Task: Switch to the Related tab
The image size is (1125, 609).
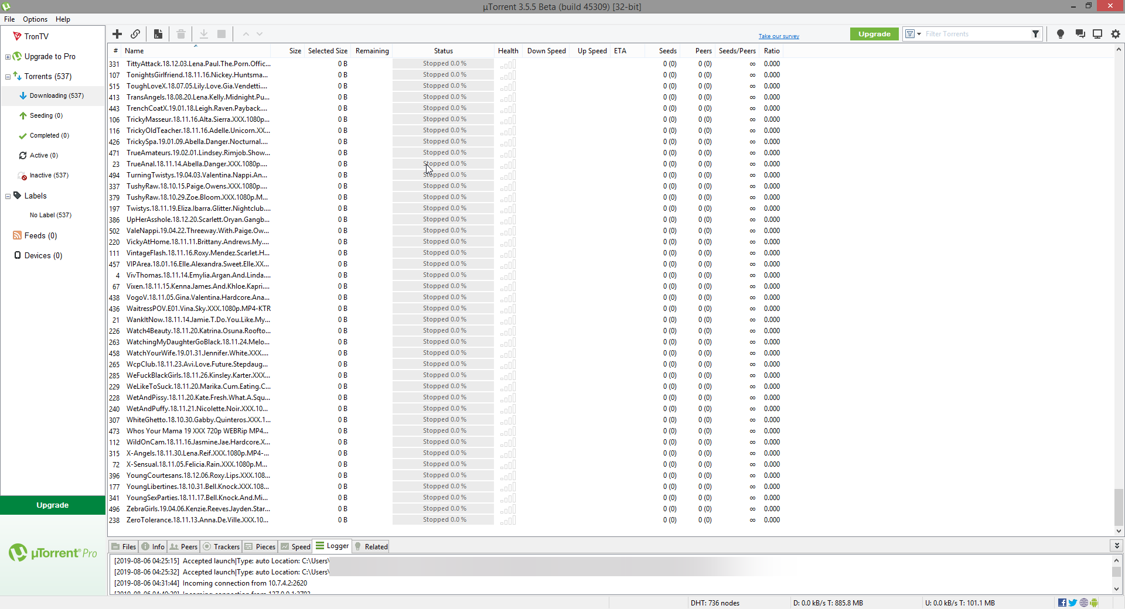Action: tap(371, 546)
